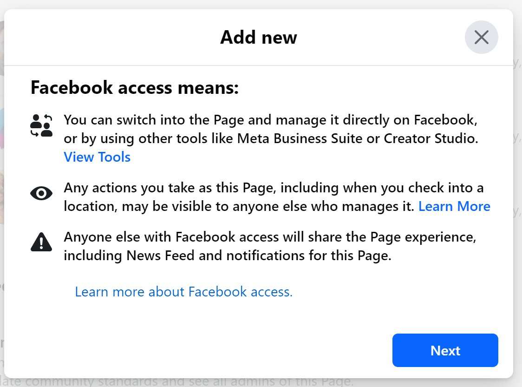Click the switch-profiles people icon
Screen dimensions: 522x387
point(41,125)
